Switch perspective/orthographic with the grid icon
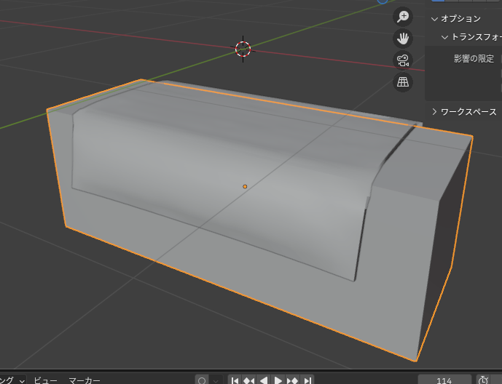 (x=402, y=82)
